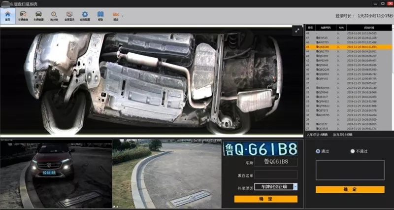Click the 黑白名单 input field

click(x=276, y=175)
